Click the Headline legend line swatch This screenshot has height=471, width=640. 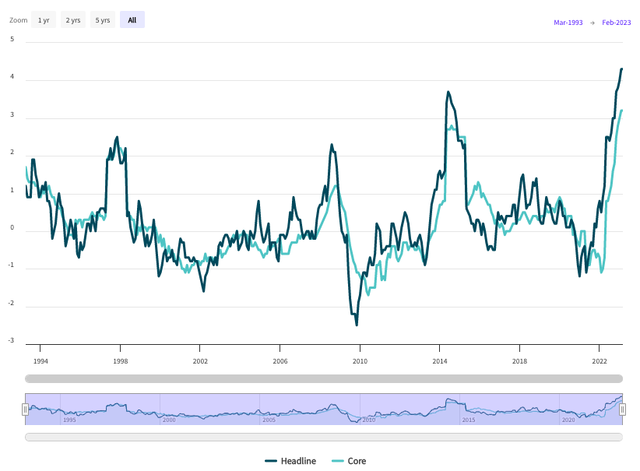pos(271,461)
